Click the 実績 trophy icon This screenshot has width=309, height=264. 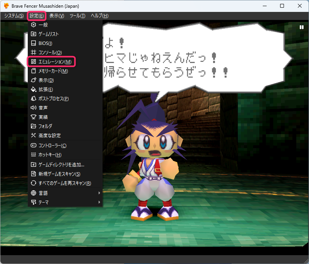34,117
